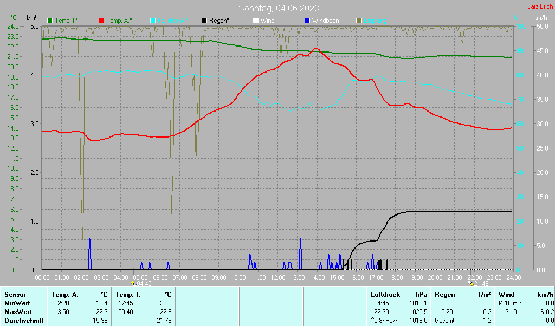Click the sunrise time '04:40'
This screenshot has height=326, width=555.
point(144,284)
